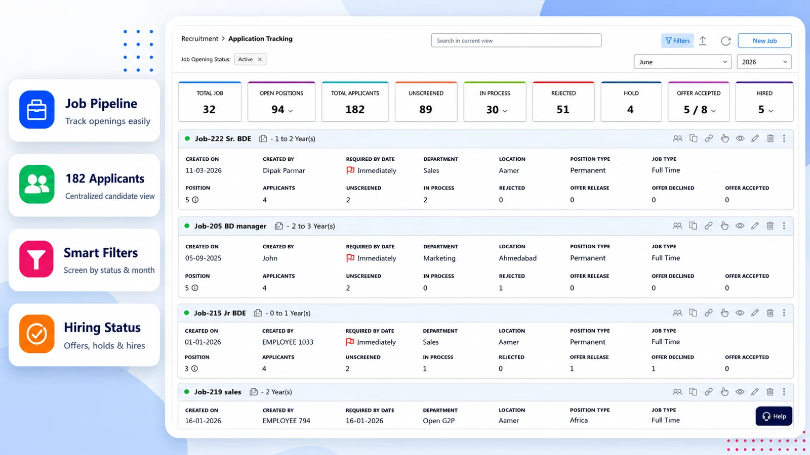Copy icon on Job-205 BD manager row
Image resolution: width=810 pixels, height=455 pixels.
pyautogui.click(x=693, y=226)
